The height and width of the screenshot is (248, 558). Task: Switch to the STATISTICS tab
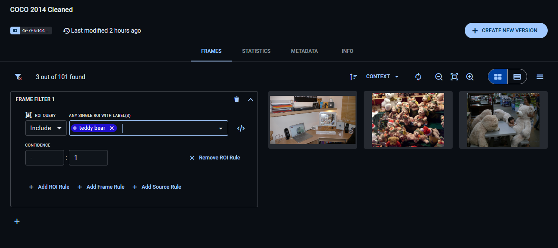(x=256, y=51)
